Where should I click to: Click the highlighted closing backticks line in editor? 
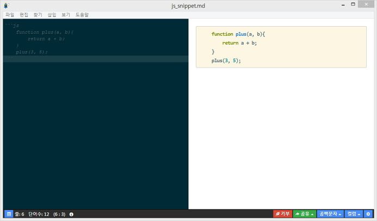(x=96, y=59)
